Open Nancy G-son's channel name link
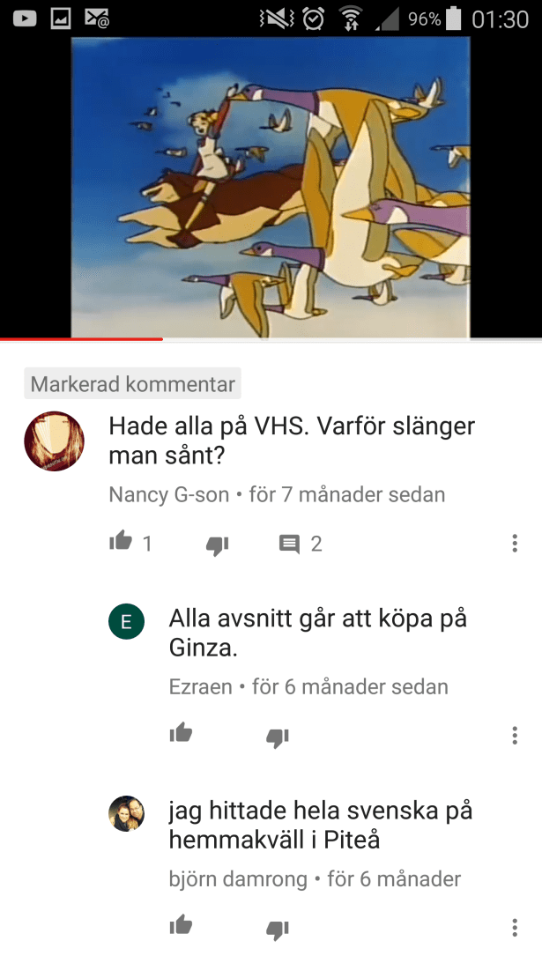The height and width of the screenshot is (963, 542). pos(169,494)
